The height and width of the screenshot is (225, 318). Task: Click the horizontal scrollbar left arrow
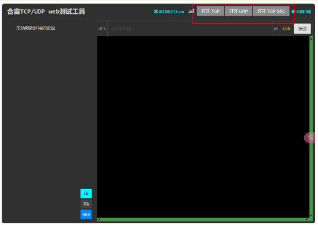pos(99,219)
